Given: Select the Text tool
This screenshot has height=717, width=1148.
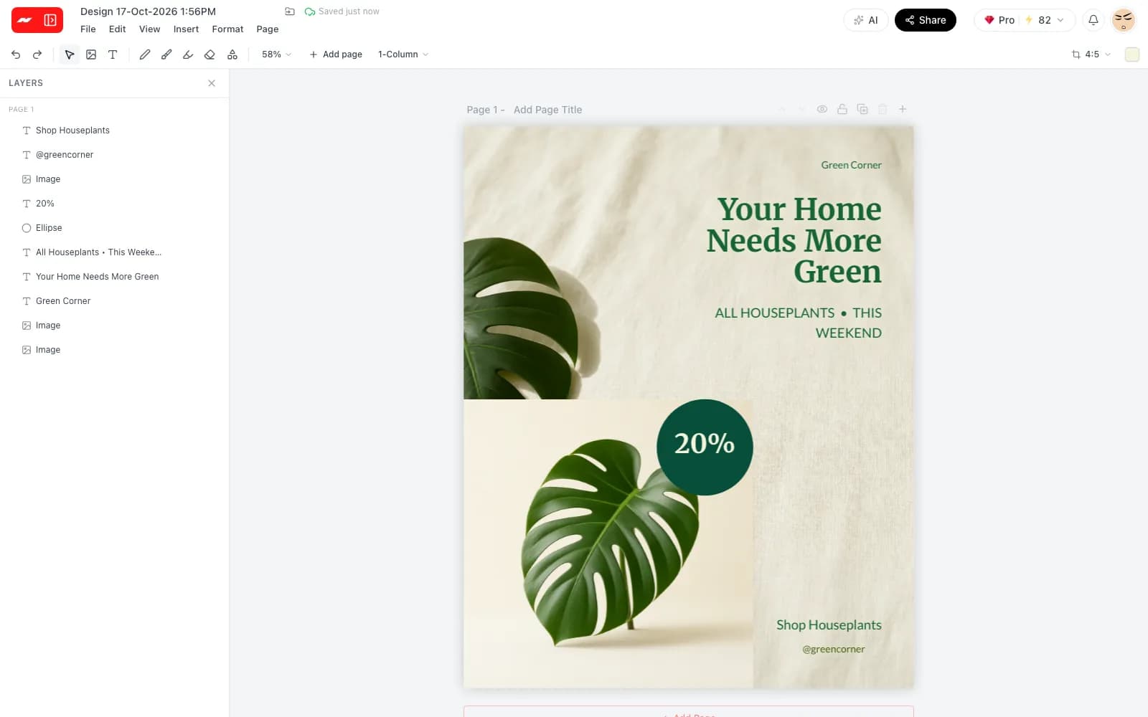Looking at the screenshot, I should coord(113,54).
